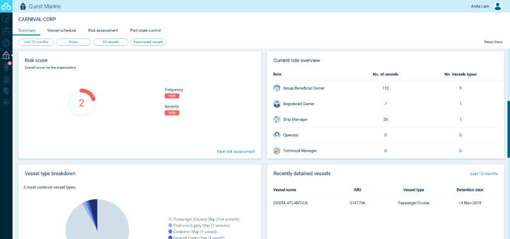Screen dimensions: 510x239
Task: Open the globe map icon in sidebar
Action: (6, 43)
